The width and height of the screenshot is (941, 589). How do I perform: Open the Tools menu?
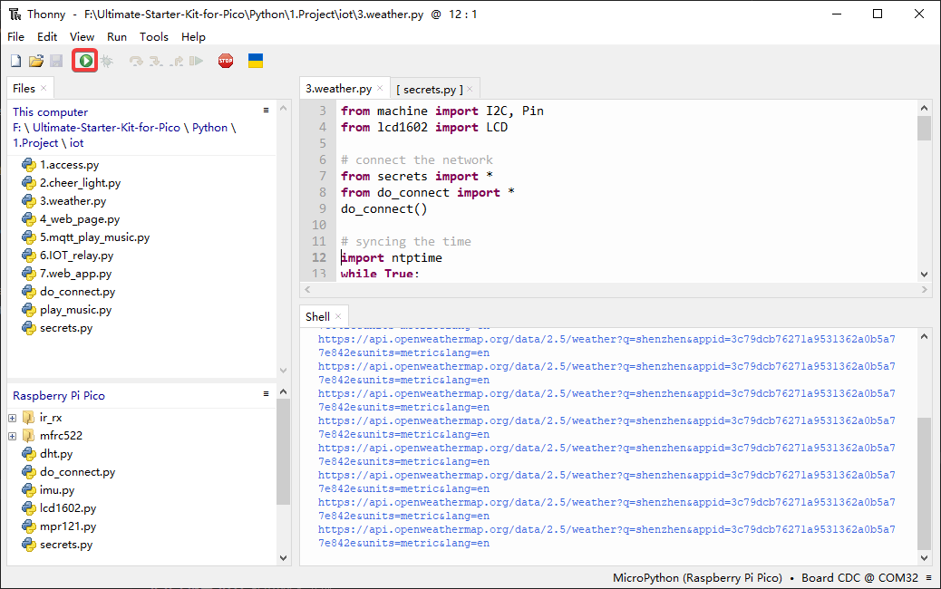pos(154,36)
